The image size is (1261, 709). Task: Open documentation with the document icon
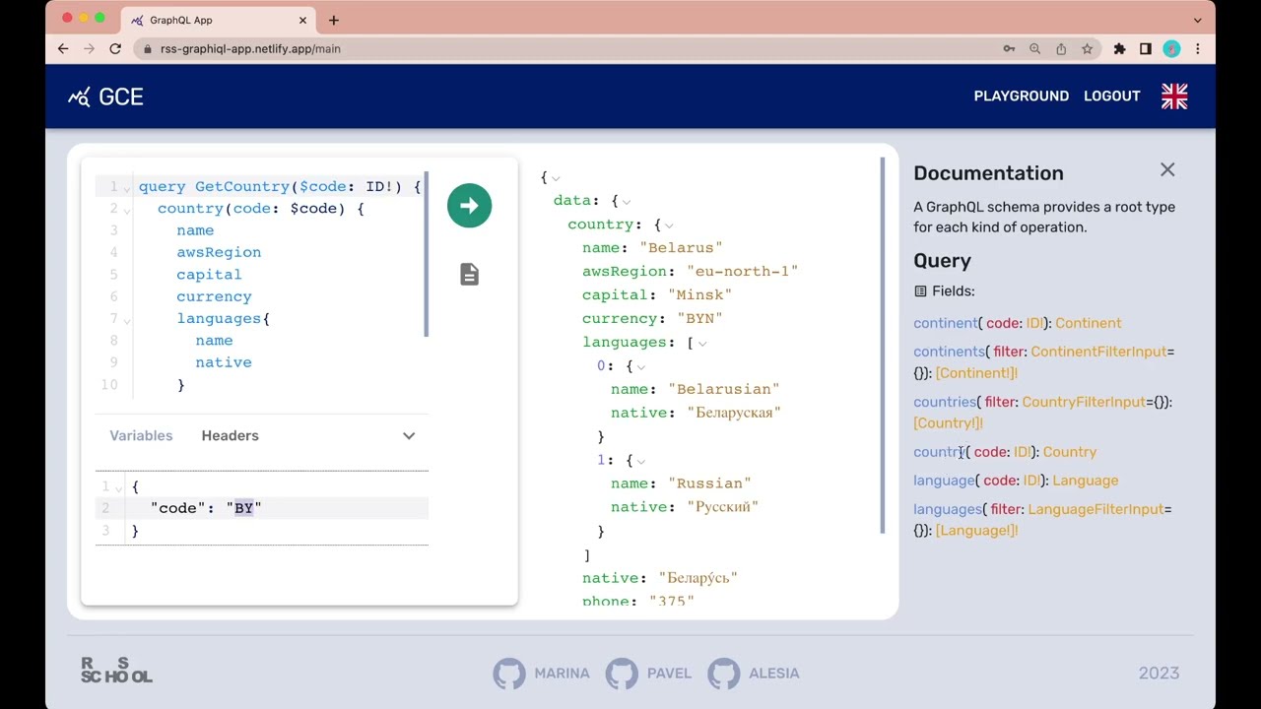[469, 275]
